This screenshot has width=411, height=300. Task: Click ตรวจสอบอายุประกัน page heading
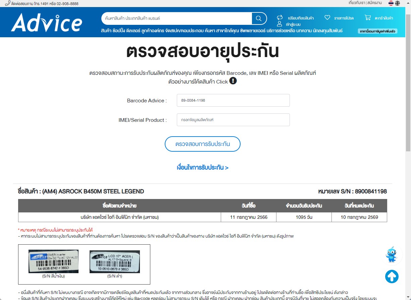coord(203,52)
